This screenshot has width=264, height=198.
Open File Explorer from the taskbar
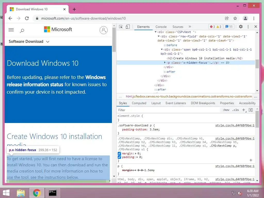(21, 193)
